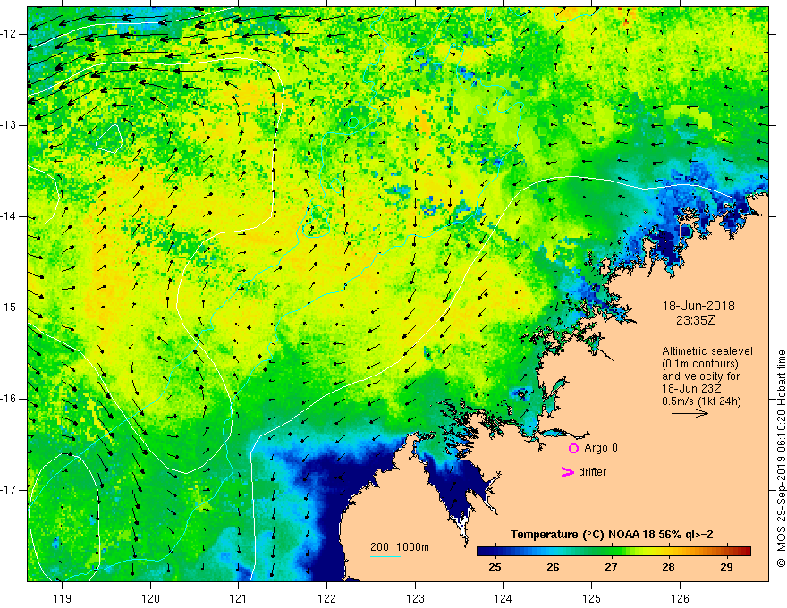Click the '-13' latitude axis label
787x608 pixels.
coord(9,125)
